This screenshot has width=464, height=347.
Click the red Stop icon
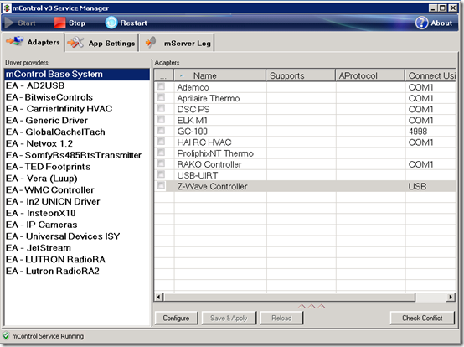click(x=59, y=23)
